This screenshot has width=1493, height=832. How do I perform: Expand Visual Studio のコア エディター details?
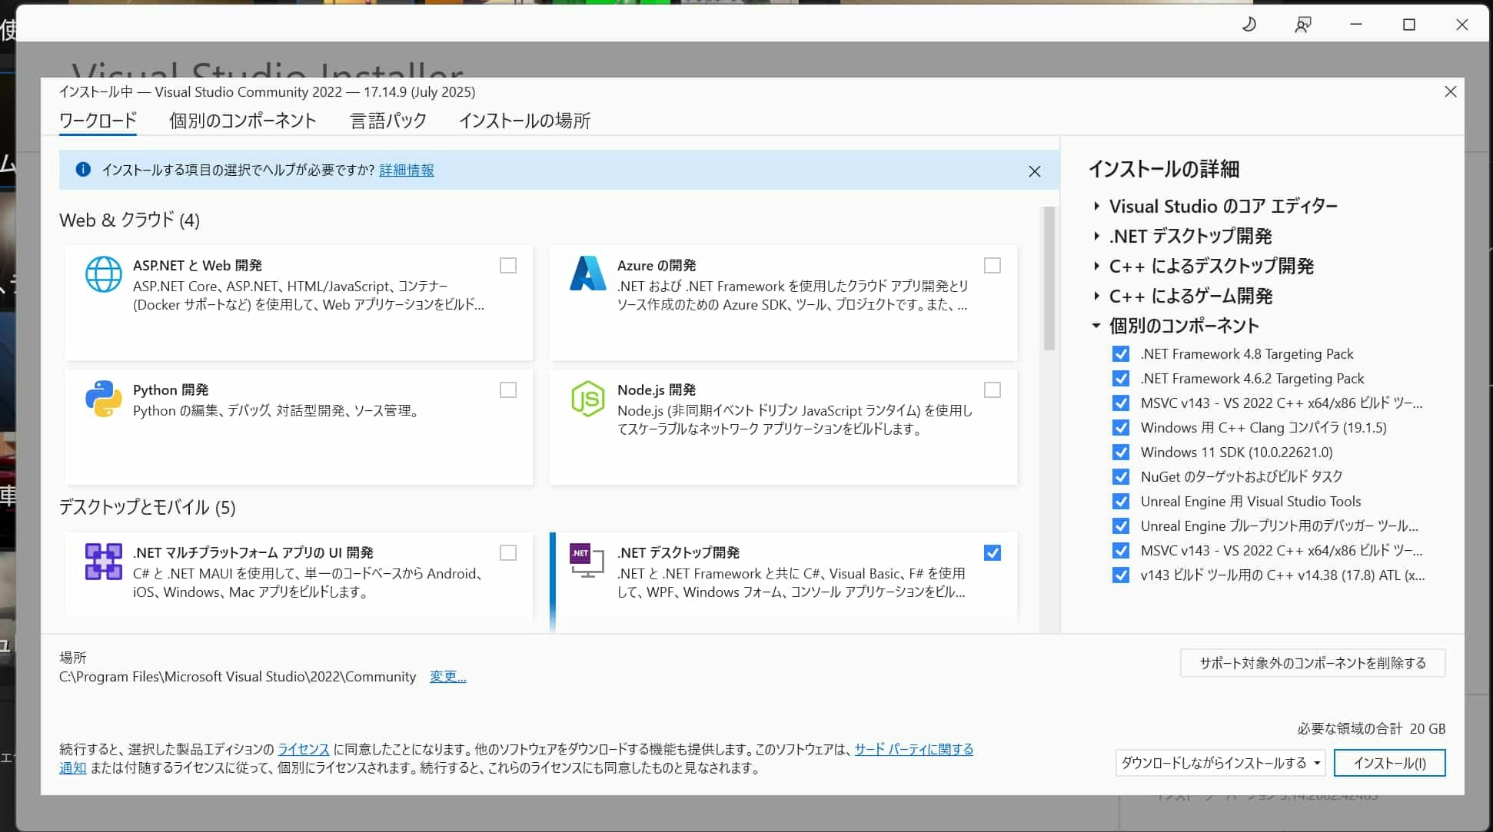[x=1096, y=206]
